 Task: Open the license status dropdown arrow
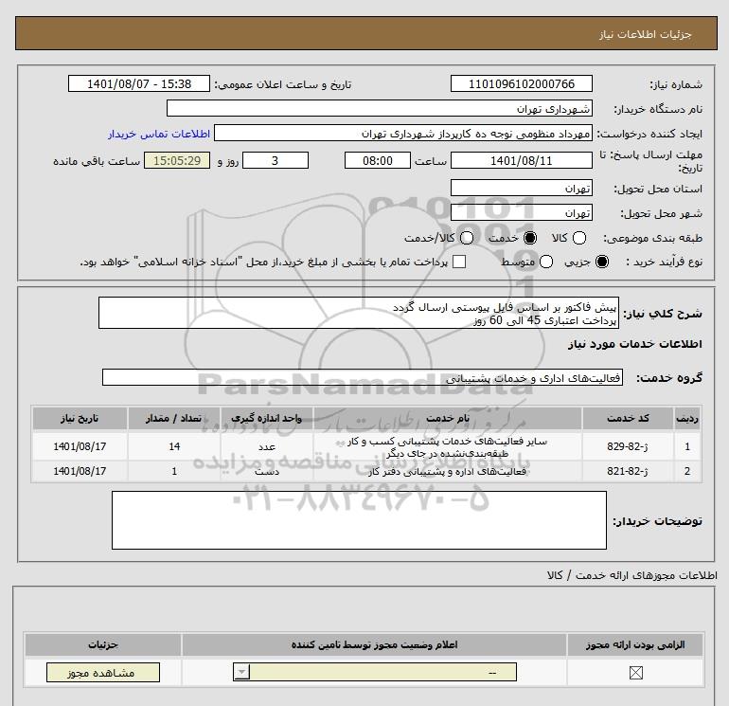coord(241,672)
